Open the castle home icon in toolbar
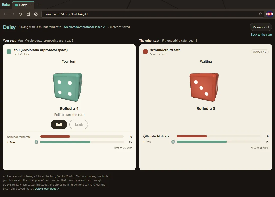Image resolution: width=275 pixels, height=197 pixels. tap(28, 14)
